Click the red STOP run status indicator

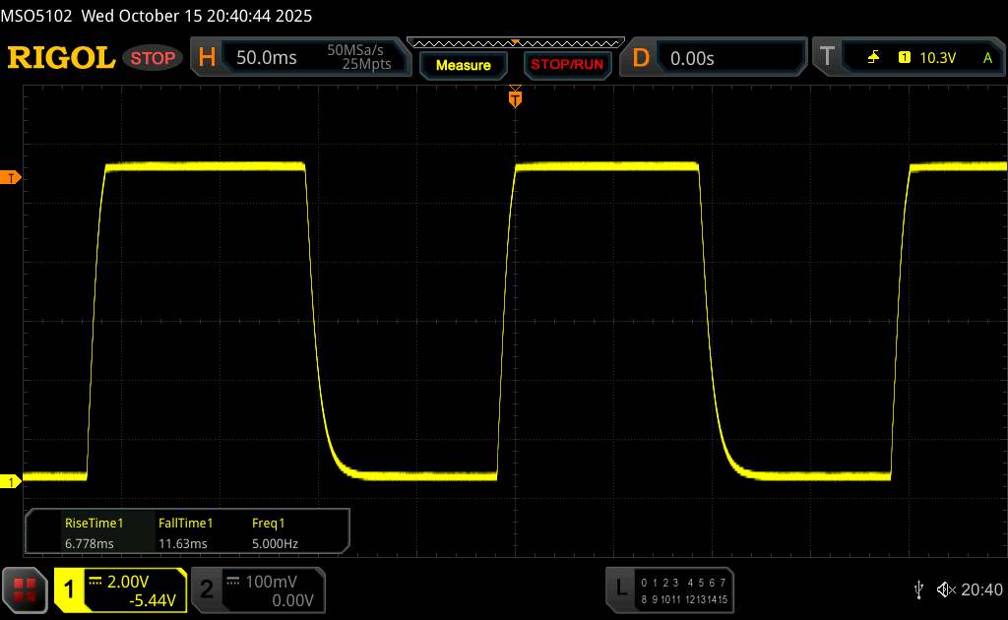(x=154, y=58)
